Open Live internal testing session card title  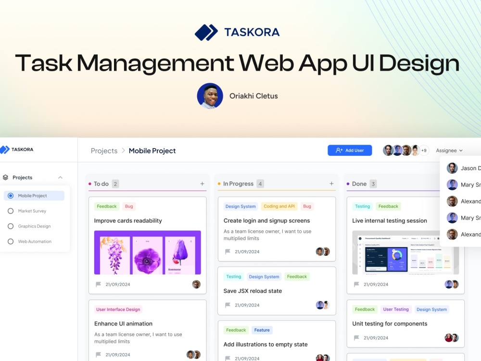(390, 221)
